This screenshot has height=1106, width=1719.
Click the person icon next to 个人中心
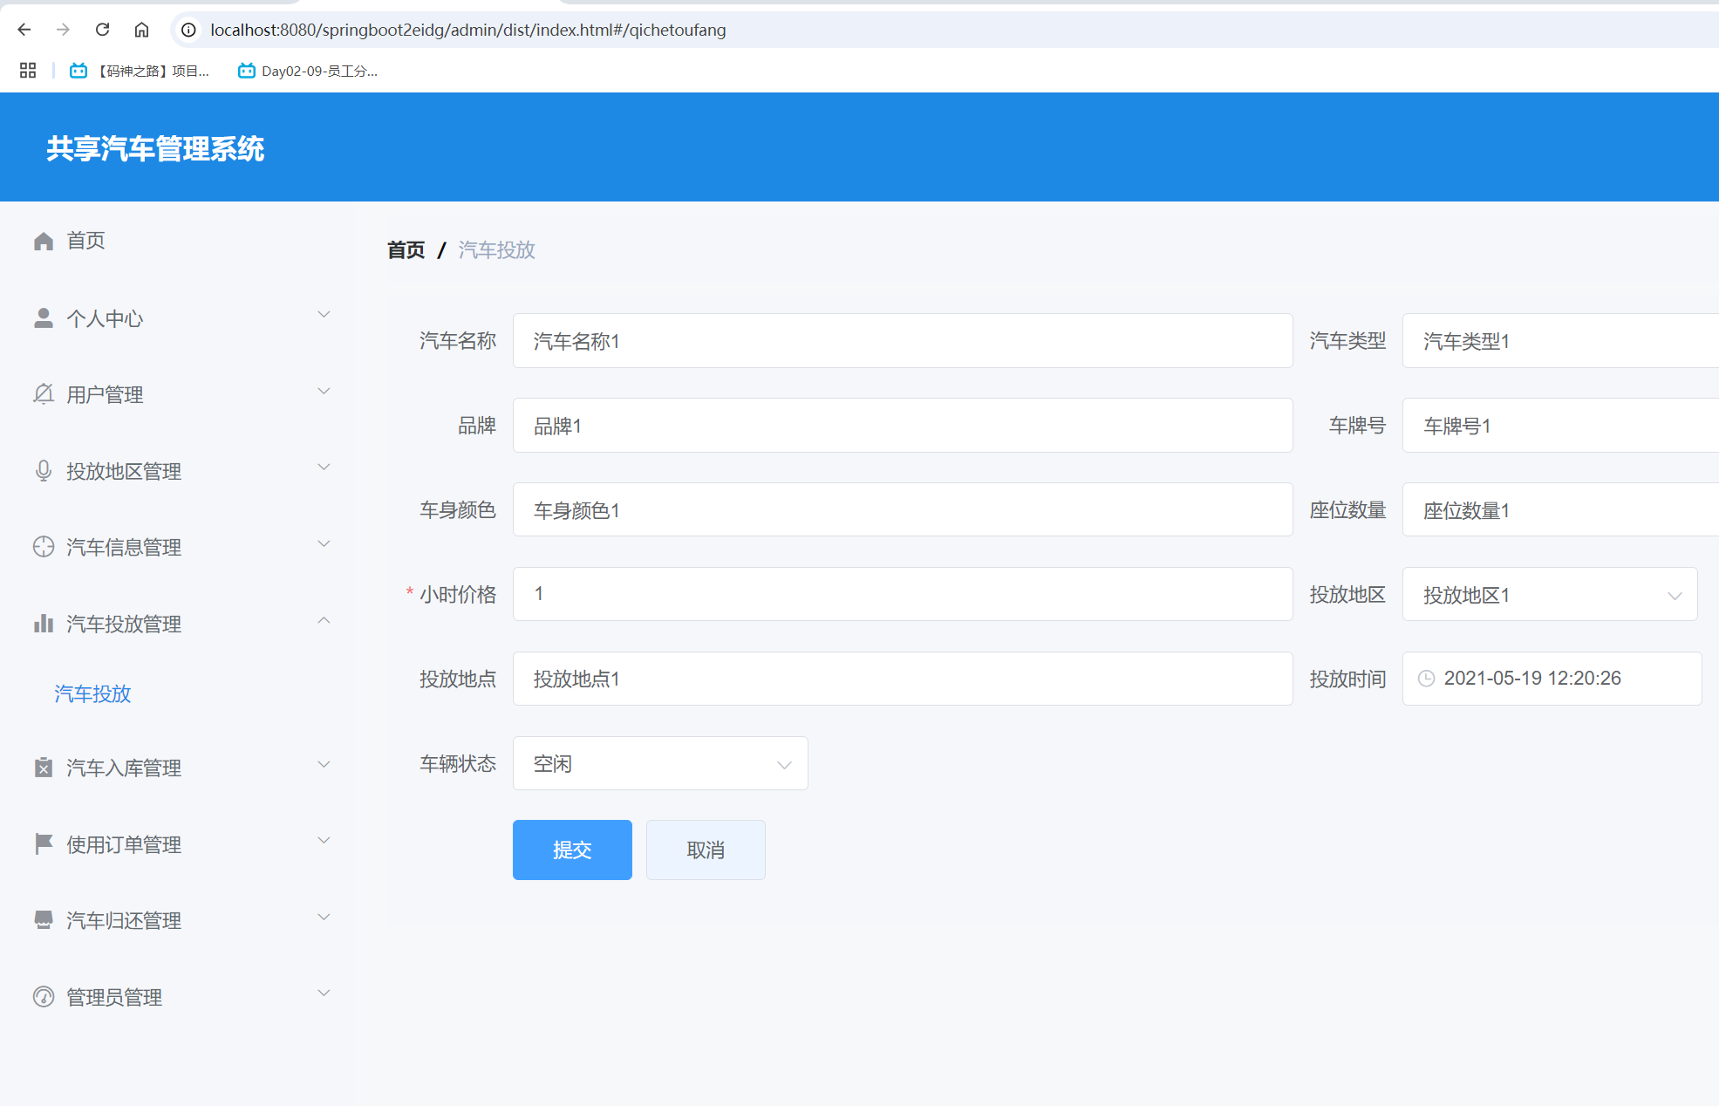coord(44,318)
